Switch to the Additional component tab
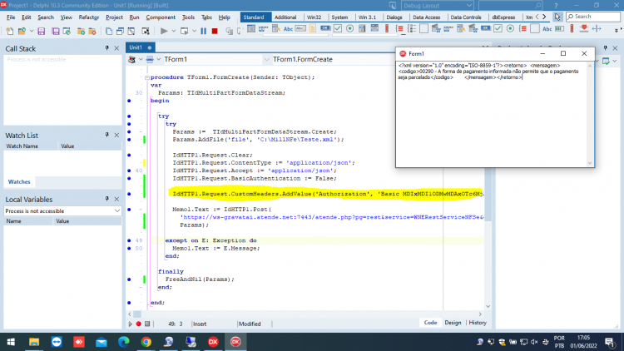 tap(285, 17)
